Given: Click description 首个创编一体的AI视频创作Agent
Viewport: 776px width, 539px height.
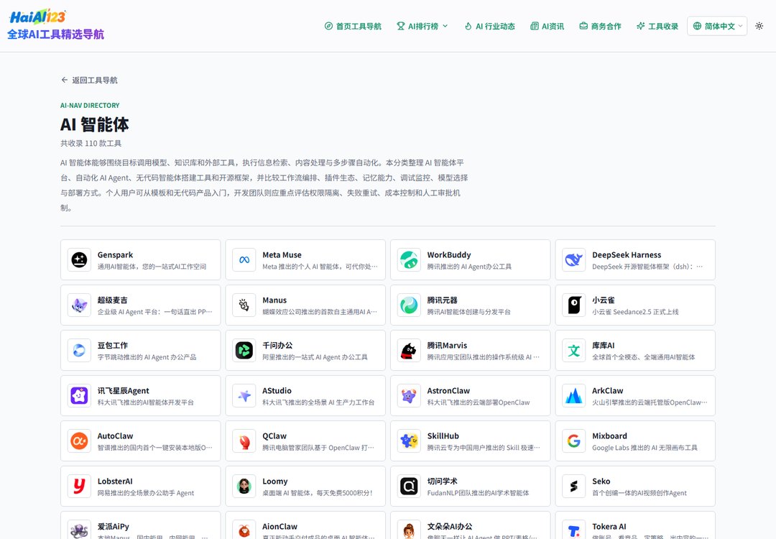Looking at the screenshot, I should point(639,493).
